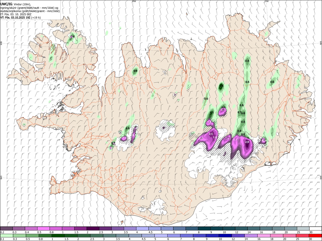Pick the dark green lower legend swatch above label 1

coord(58,236)
